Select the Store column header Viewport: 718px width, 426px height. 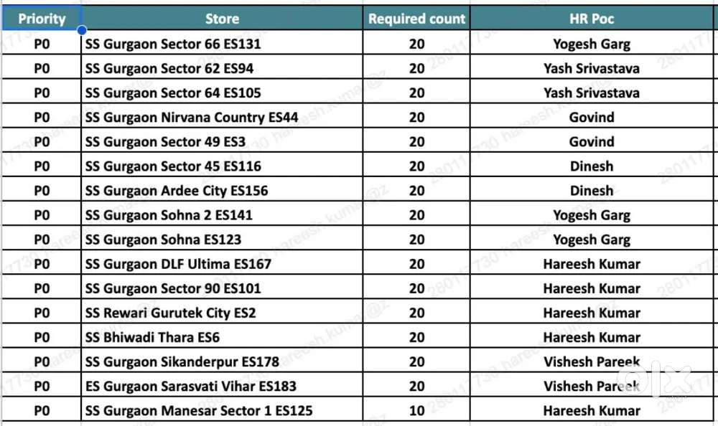click(222, 19)
